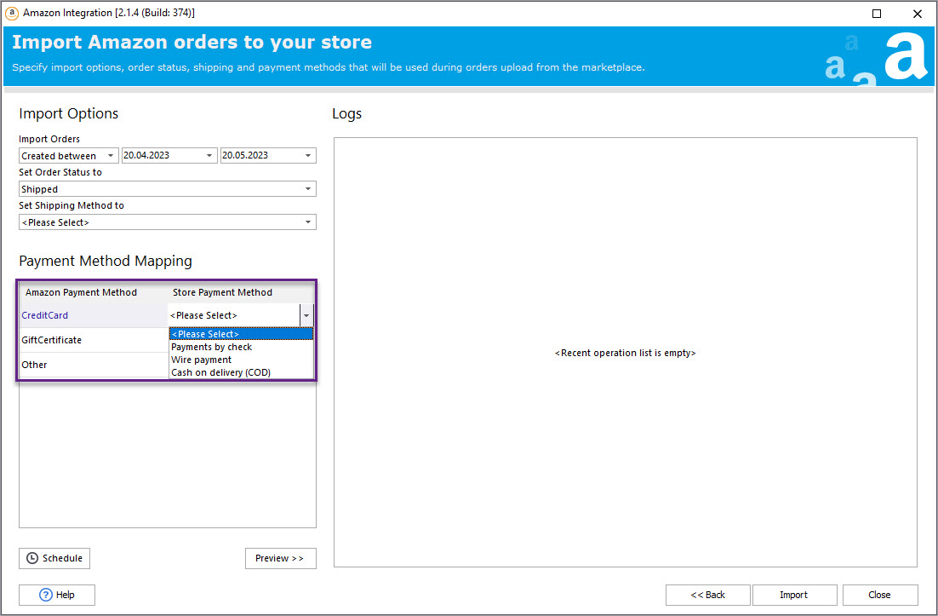This screenshot has height=616, width=938.
Task: Click the question mark Help icon
Action: pyautogui.click(x=46, y=595)
